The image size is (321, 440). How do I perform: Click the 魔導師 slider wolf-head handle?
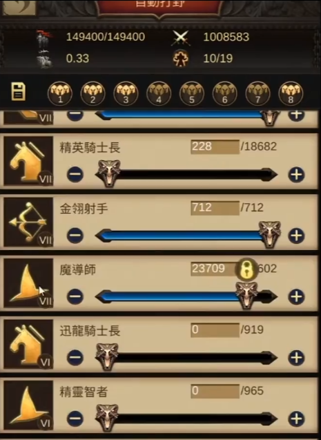point(246,295)
